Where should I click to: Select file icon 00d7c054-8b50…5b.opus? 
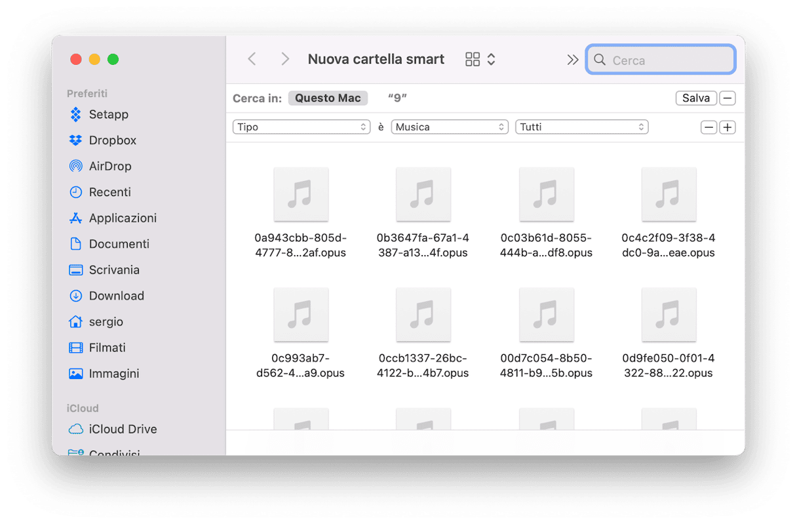547,315
